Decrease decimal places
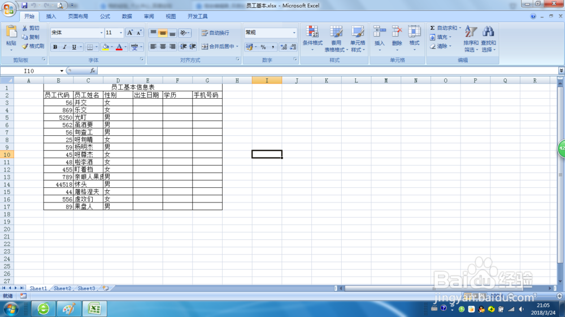 coord(293,47)
